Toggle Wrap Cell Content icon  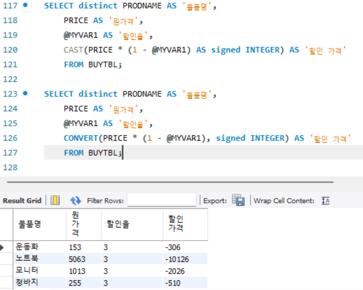click(325, 201)
